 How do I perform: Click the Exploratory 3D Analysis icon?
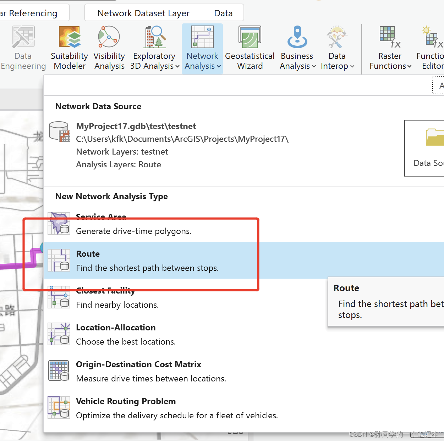155,37
